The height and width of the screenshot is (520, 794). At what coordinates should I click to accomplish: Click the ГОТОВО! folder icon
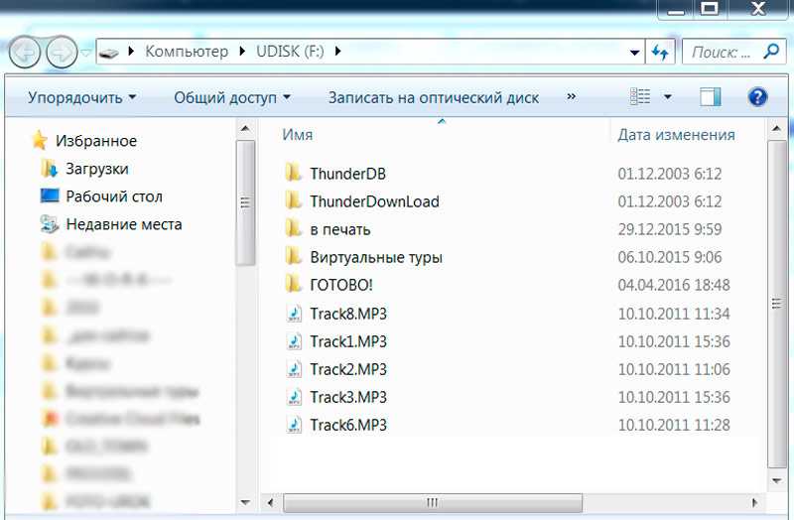(x=293, y=284)
